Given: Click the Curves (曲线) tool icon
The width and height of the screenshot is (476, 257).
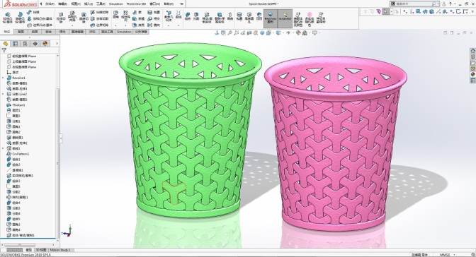Looking at the screenshot, I should coord(178,13).
